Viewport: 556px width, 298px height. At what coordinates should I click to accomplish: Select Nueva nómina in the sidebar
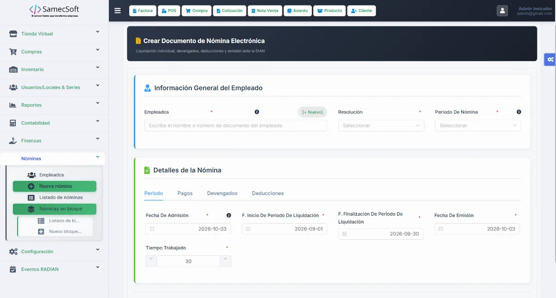point(55,186)
